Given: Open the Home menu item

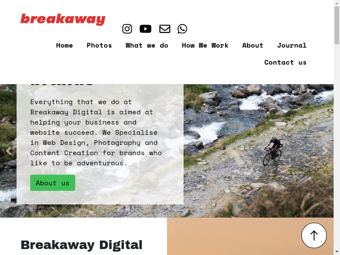Looking at the screenshot, I should [65, 45].
